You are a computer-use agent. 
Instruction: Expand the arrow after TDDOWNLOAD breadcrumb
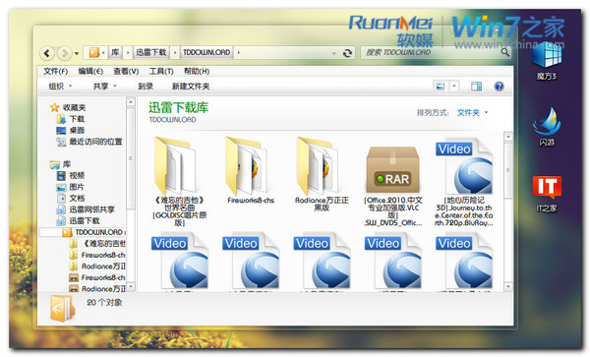coord(239,53)
